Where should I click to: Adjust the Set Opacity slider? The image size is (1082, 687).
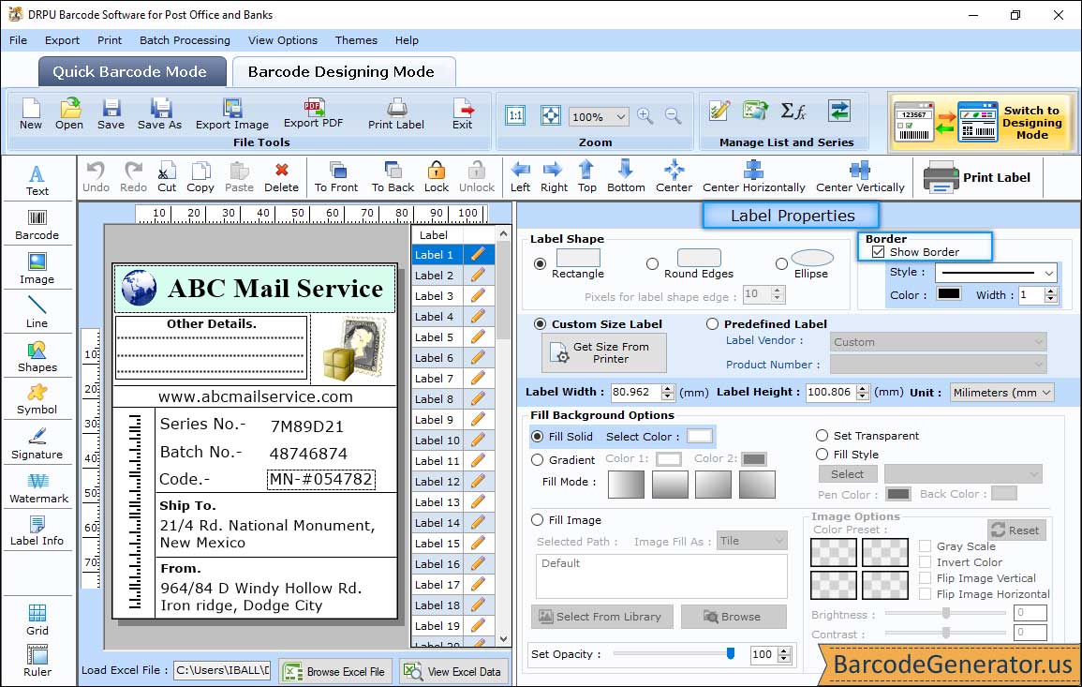click(672, 654)
